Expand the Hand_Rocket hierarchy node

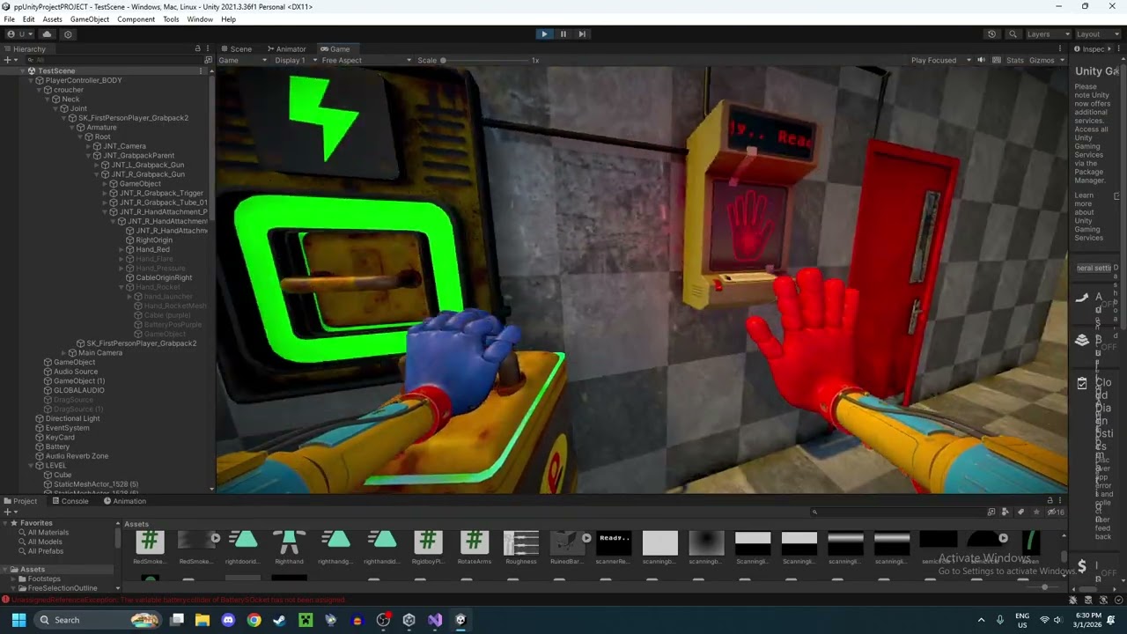pyautogui.click(x=122, y=287)
